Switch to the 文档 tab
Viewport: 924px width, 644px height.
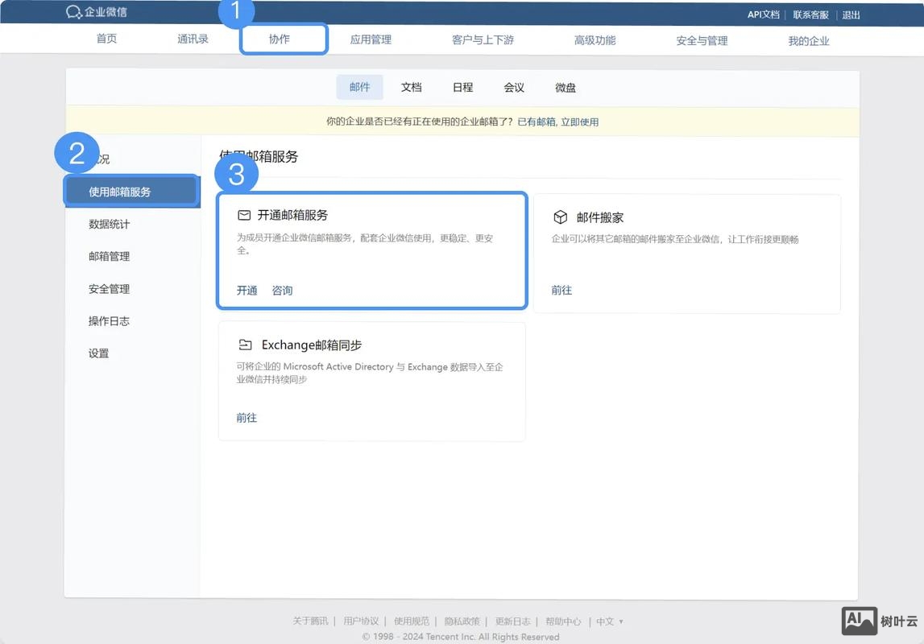tap(411, 87)
